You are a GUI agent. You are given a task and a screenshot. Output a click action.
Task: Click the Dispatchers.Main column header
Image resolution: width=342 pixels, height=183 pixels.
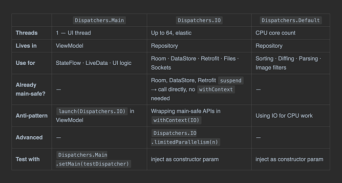point(99,20)
